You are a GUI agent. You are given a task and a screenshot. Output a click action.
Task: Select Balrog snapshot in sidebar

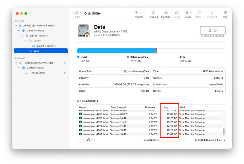(x=46, y=46)
